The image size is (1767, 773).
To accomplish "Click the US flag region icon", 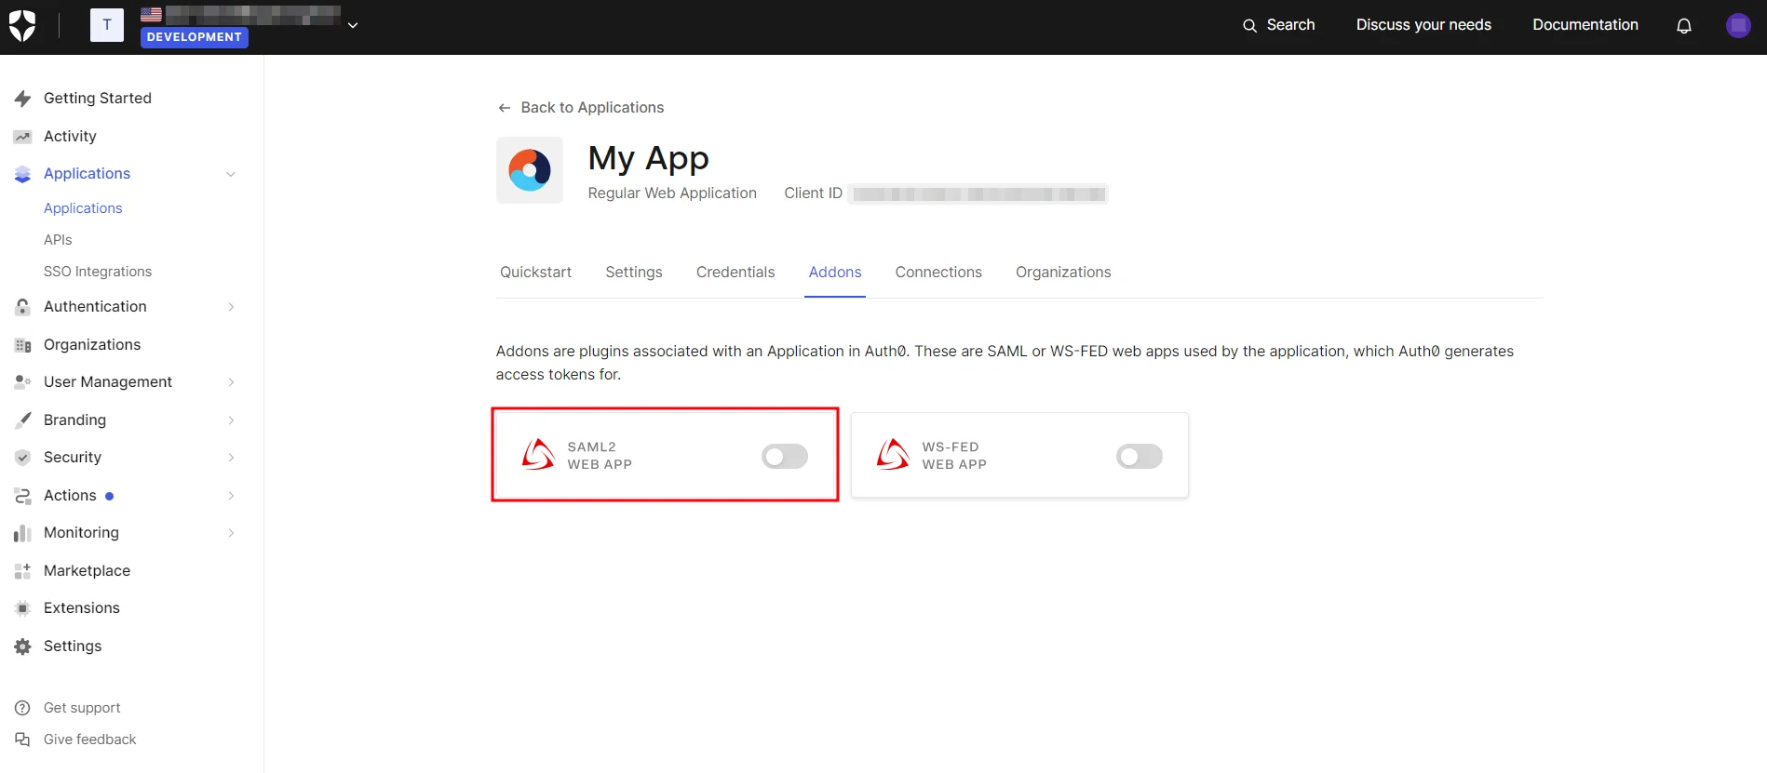I will click(151, 14).
